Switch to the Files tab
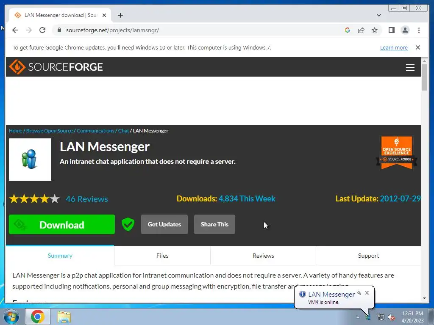Screen dimensions: 434x325 [162, 256]
